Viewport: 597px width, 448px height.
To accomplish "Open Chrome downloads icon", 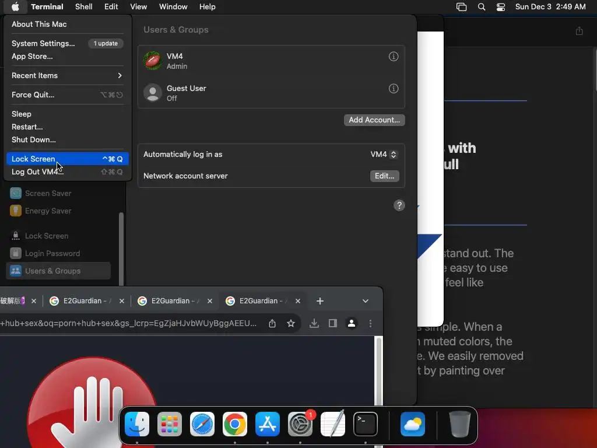I will [x=314, y=323].
